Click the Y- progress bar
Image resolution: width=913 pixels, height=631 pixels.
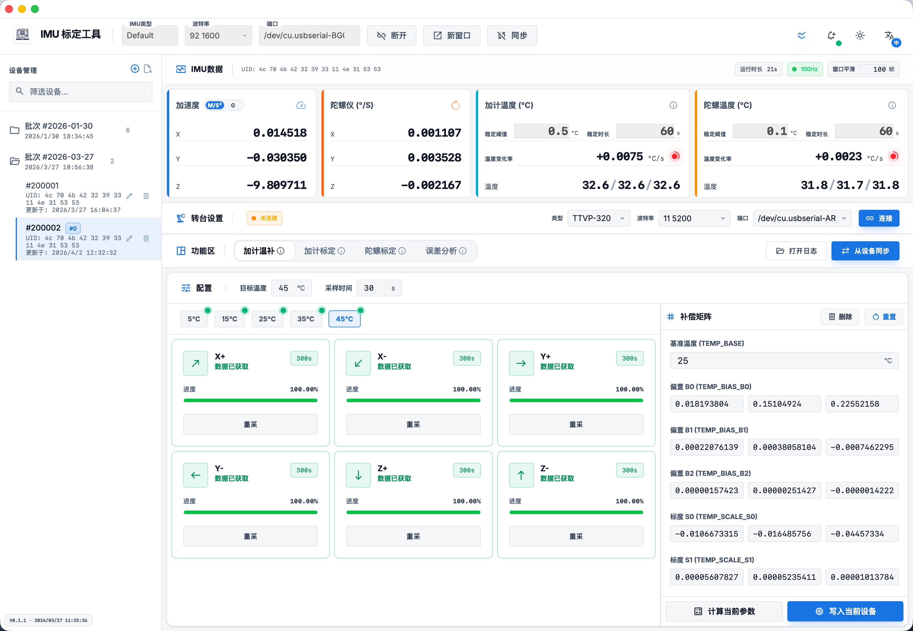tap(250, 512)
